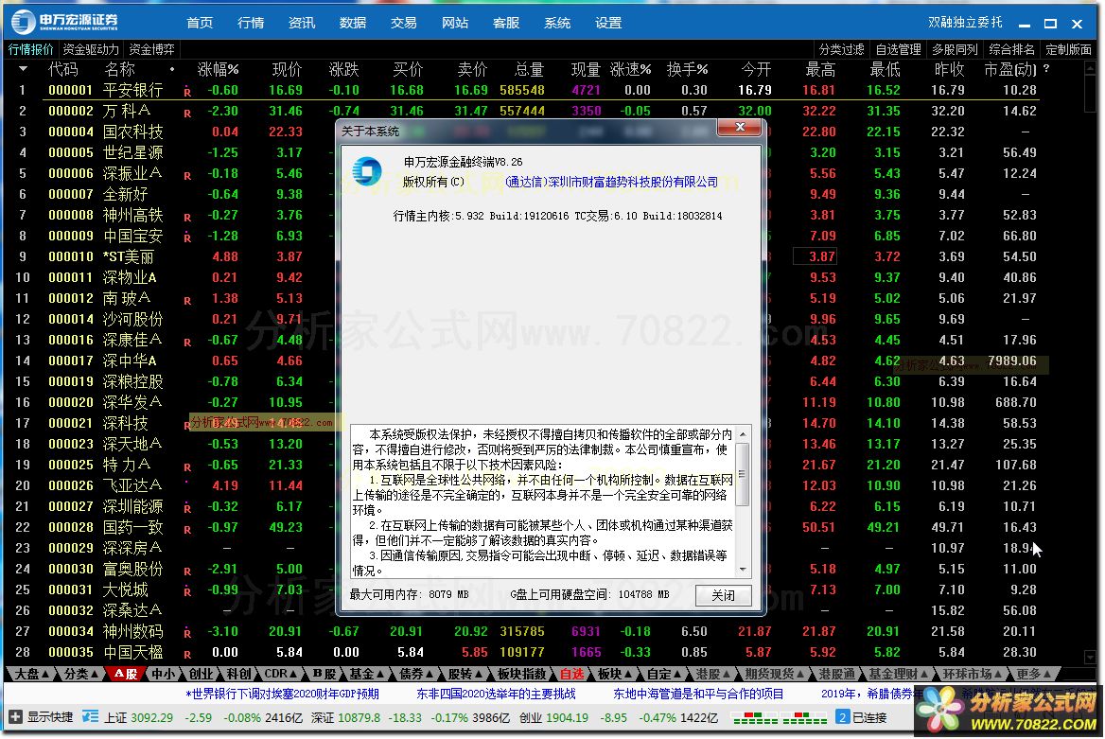The height and width of the screenshot is (739, 1105).
Task: Click 综合排名 button
Action: point(1011,48)
